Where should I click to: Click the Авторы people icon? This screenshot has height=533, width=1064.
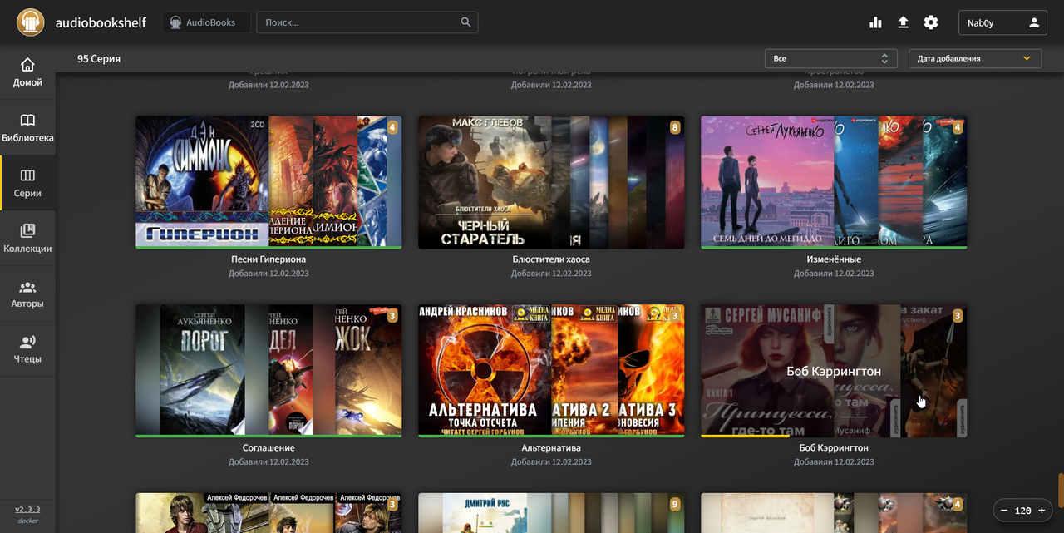(27, 287)
